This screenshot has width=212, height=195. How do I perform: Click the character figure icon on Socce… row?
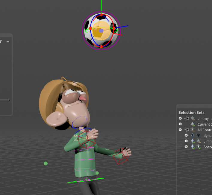tap(193, 147)
